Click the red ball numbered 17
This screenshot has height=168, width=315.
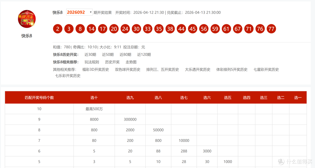[103, 29]
